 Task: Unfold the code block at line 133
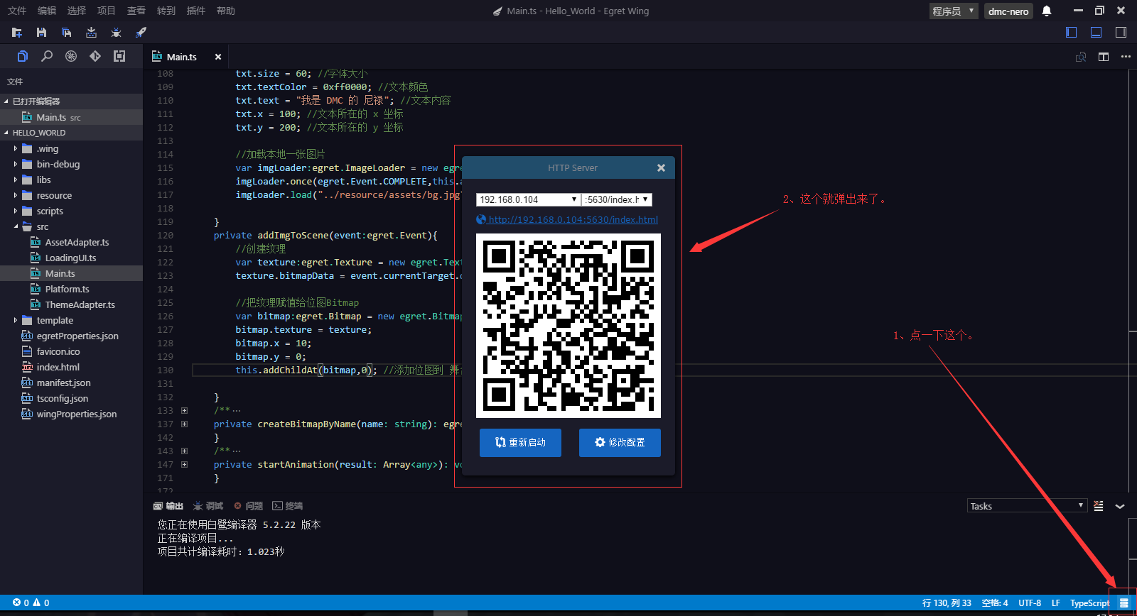(x=185, y=410)
